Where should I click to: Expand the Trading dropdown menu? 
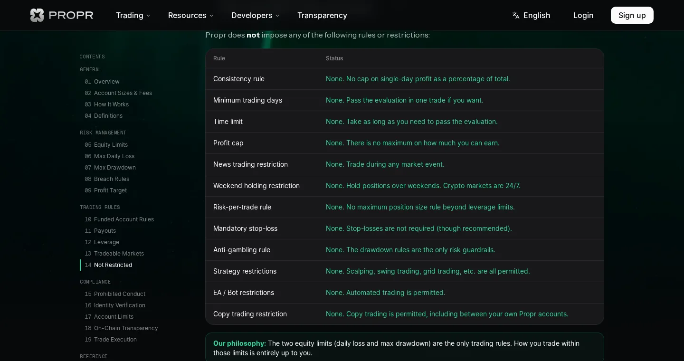133,15
